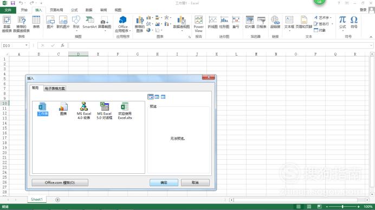
Task: Choose the MS Excel 4.0 macro sheet icon
Action: click(83, 111)
